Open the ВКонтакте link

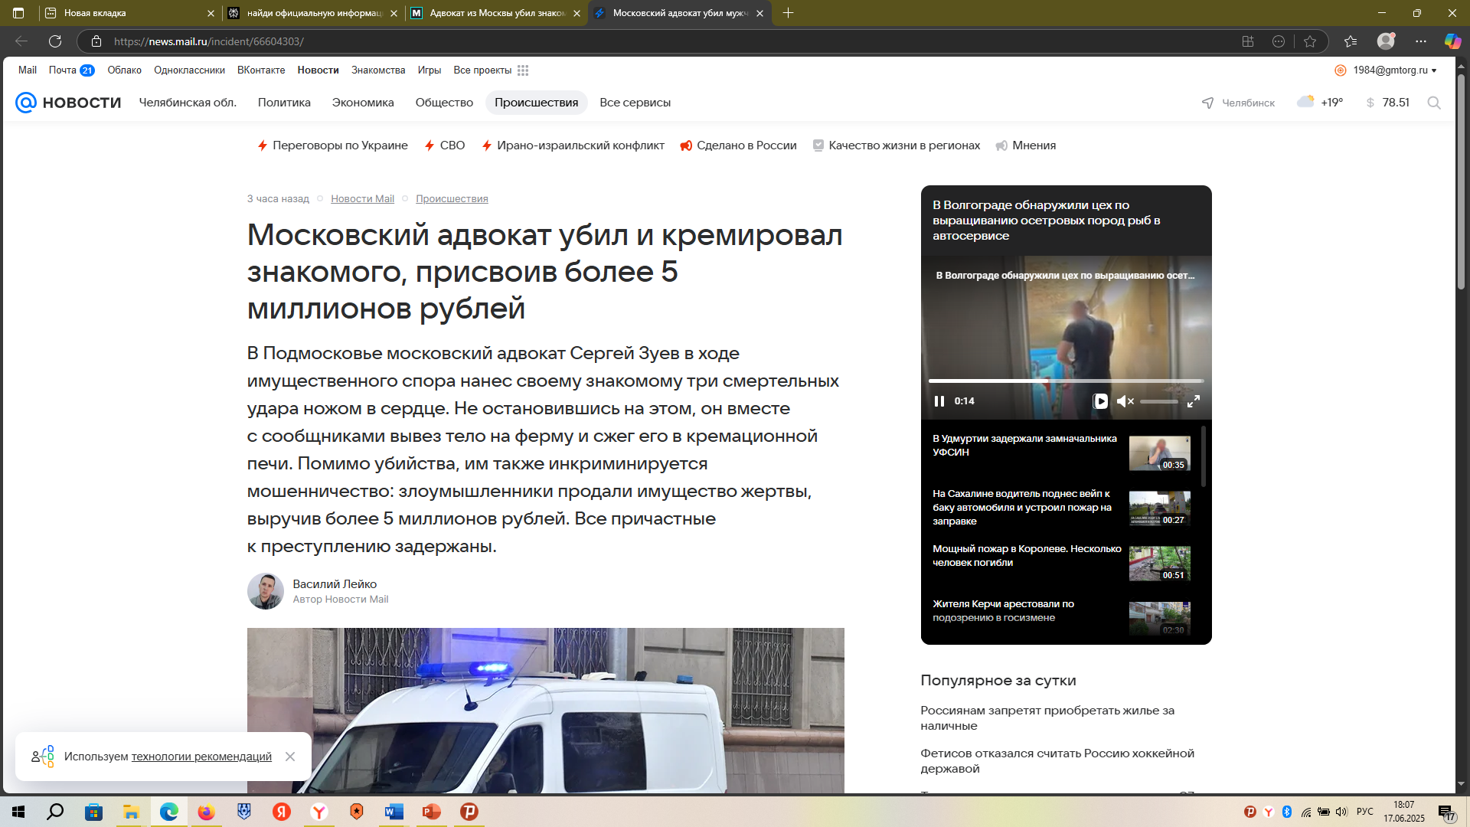click(261, 70)
